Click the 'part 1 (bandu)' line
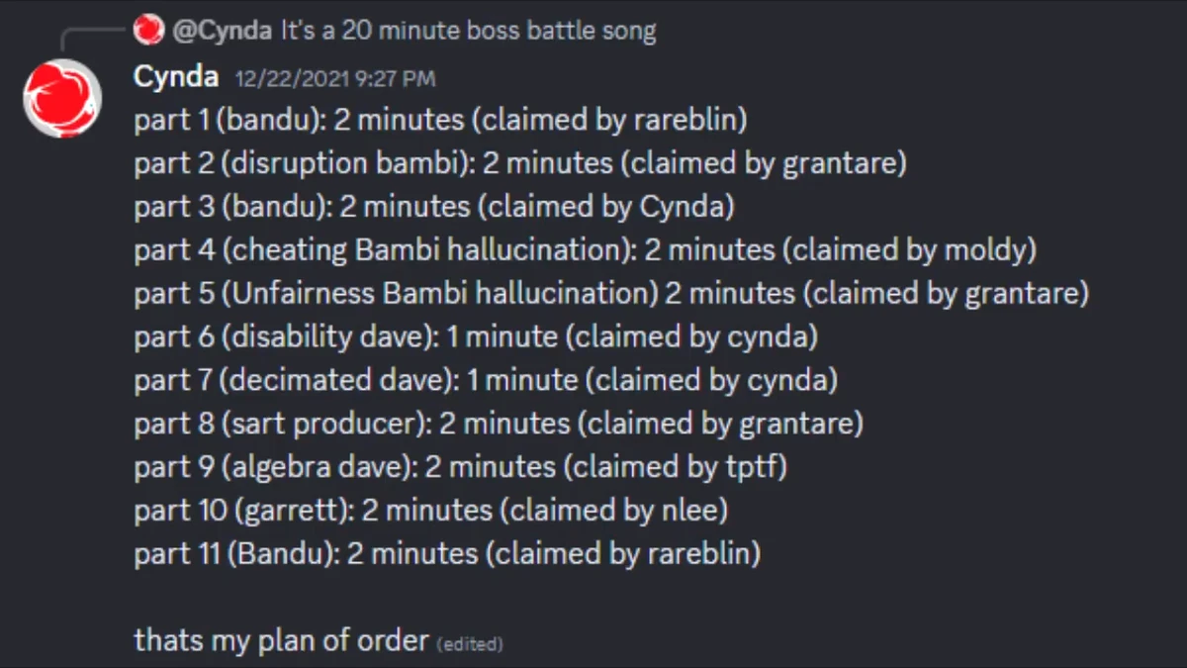This screenshot has height=668, width=1187. click(440, 121)
